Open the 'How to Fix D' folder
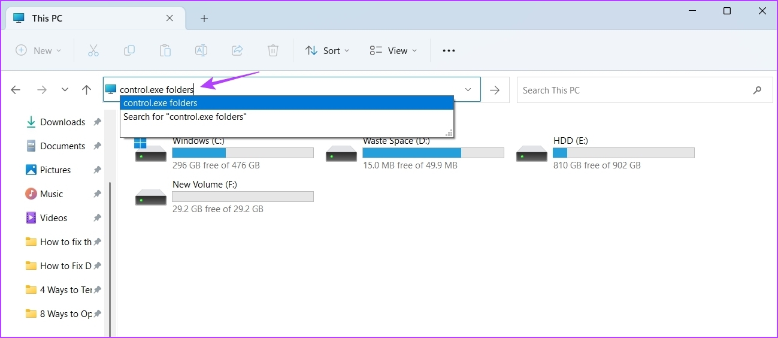This screenshot has height=338, width=778. click(63, 266)
